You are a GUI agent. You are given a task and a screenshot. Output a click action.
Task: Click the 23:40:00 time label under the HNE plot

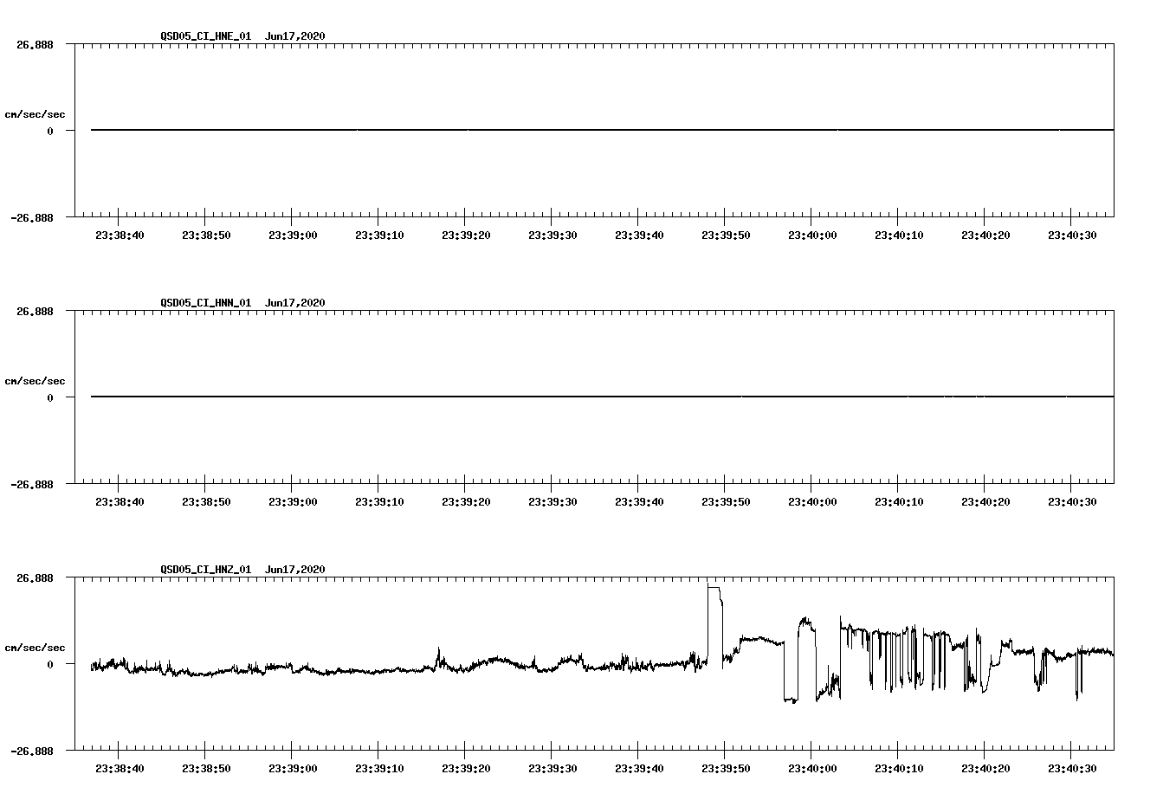[812, 235]
